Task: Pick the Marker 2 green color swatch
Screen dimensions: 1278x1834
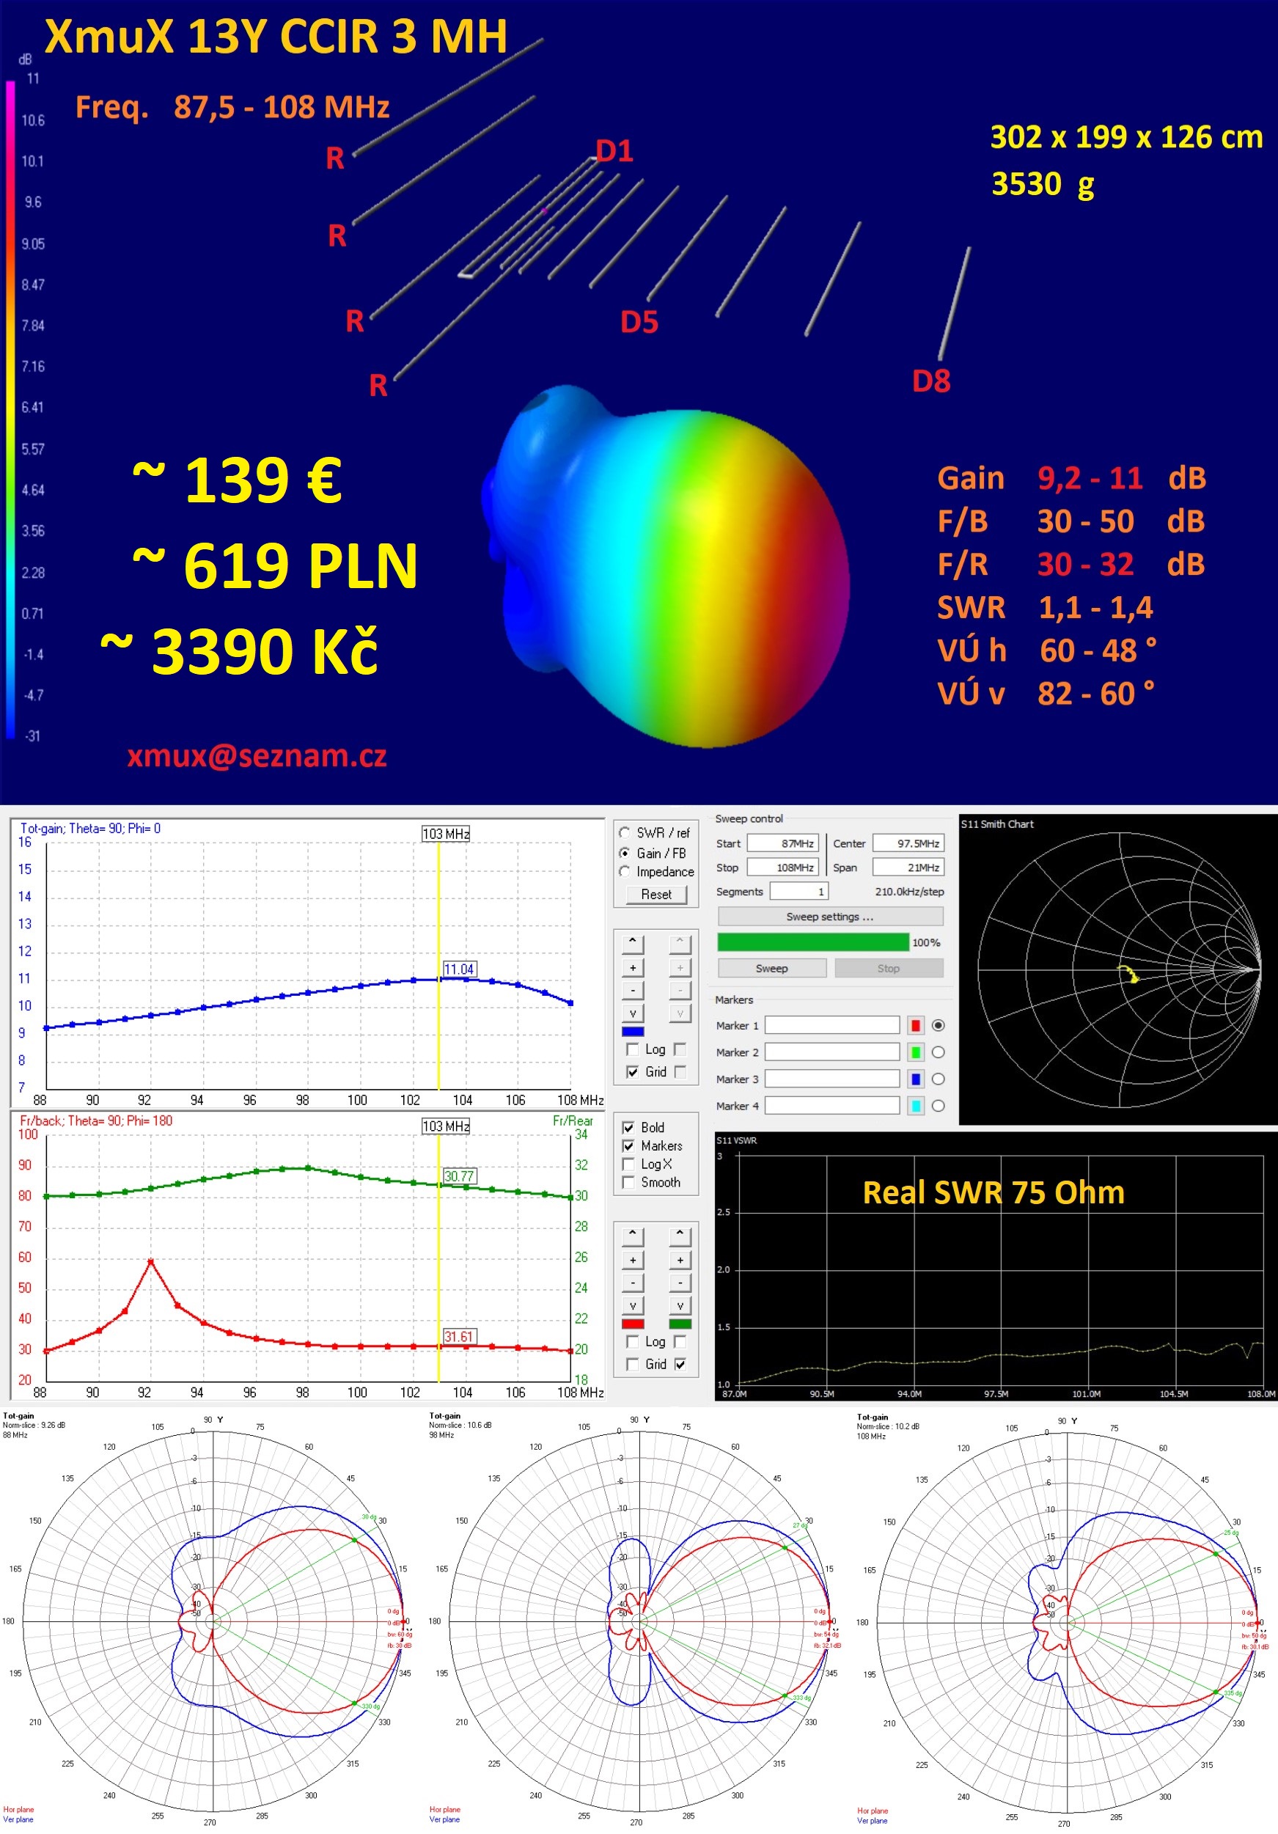Action: [915, 1052]
